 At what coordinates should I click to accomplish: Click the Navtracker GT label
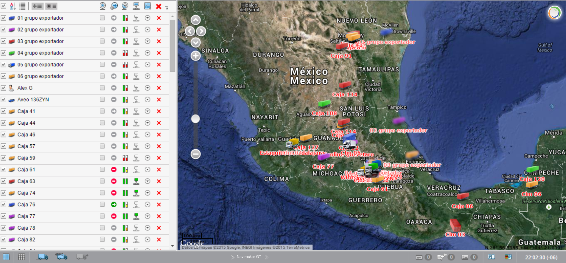pyautogui.click(x=249, y=257)
